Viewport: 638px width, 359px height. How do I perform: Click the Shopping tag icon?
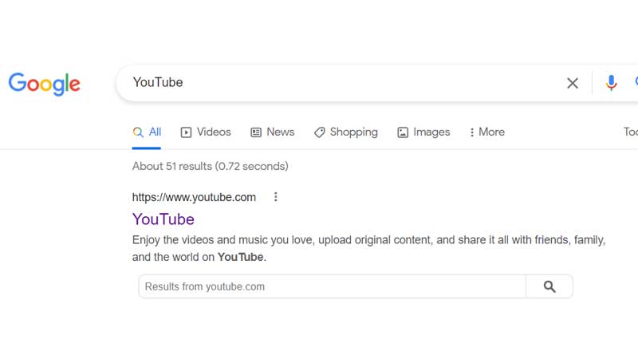[320, 132]
